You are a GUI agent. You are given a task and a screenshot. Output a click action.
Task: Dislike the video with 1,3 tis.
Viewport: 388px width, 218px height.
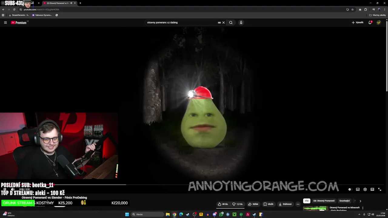(x=238, y=204)
